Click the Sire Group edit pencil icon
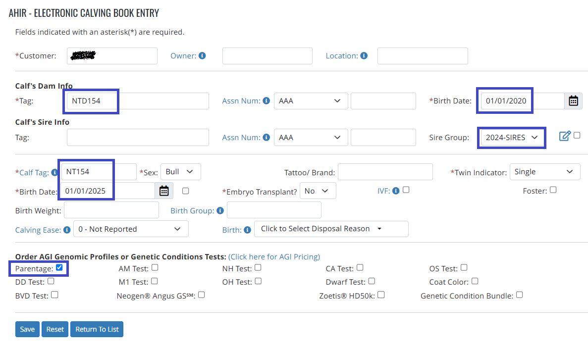Image resolution: width=588 pixels, height=350 pixels. point(565,136)
